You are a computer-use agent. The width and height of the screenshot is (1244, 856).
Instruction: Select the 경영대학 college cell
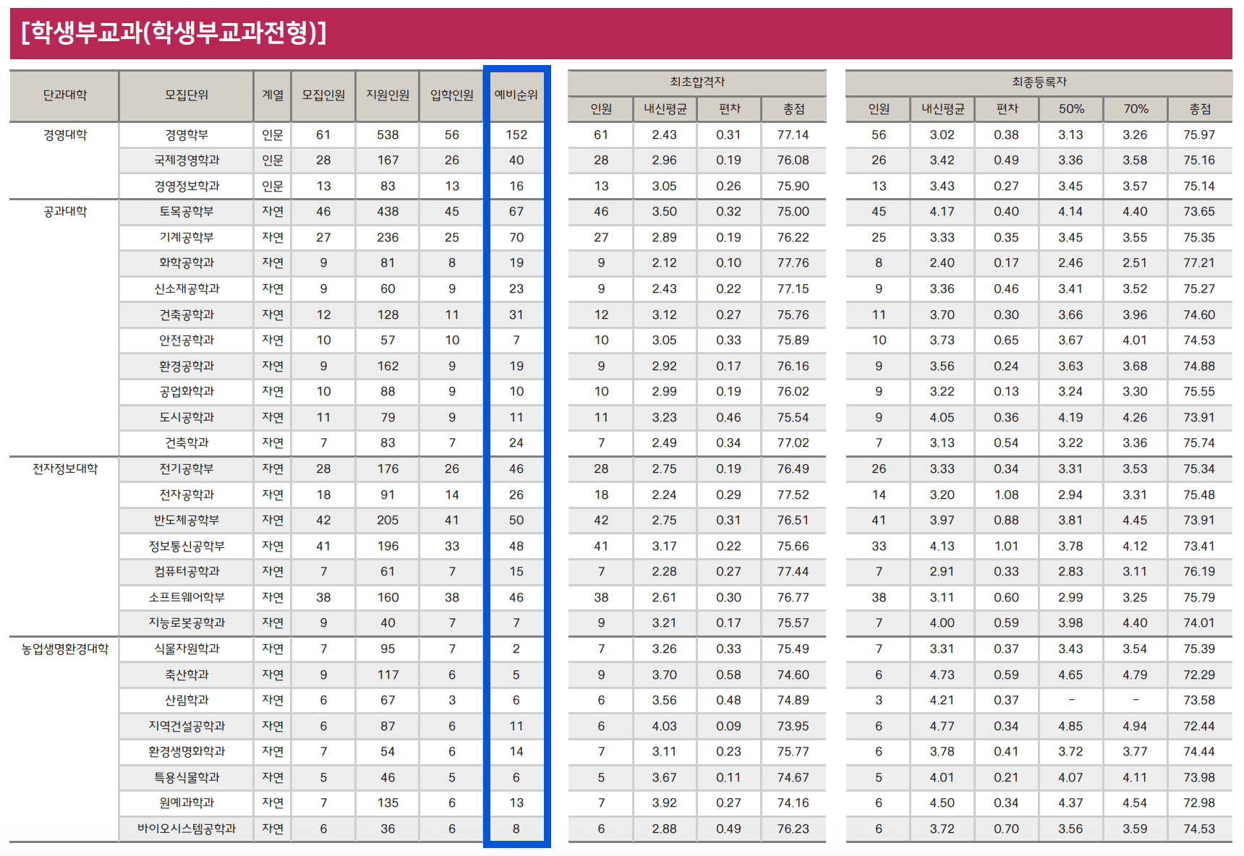point(64,135)
